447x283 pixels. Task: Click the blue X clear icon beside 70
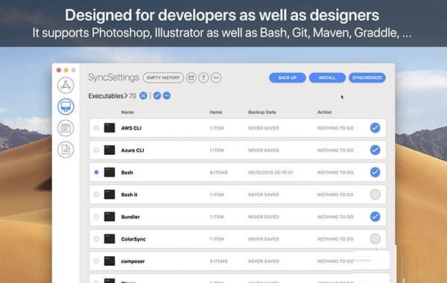pos(143,96)
